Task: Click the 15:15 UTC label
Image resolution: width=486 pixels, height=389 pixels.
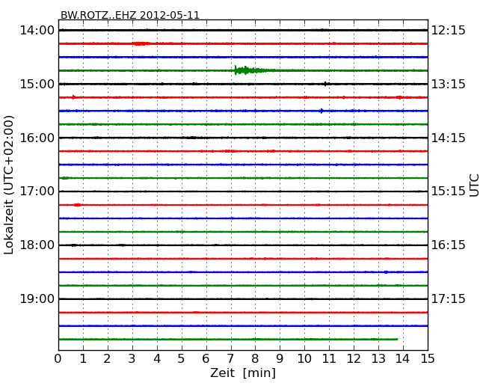Action: coord(449,192)
